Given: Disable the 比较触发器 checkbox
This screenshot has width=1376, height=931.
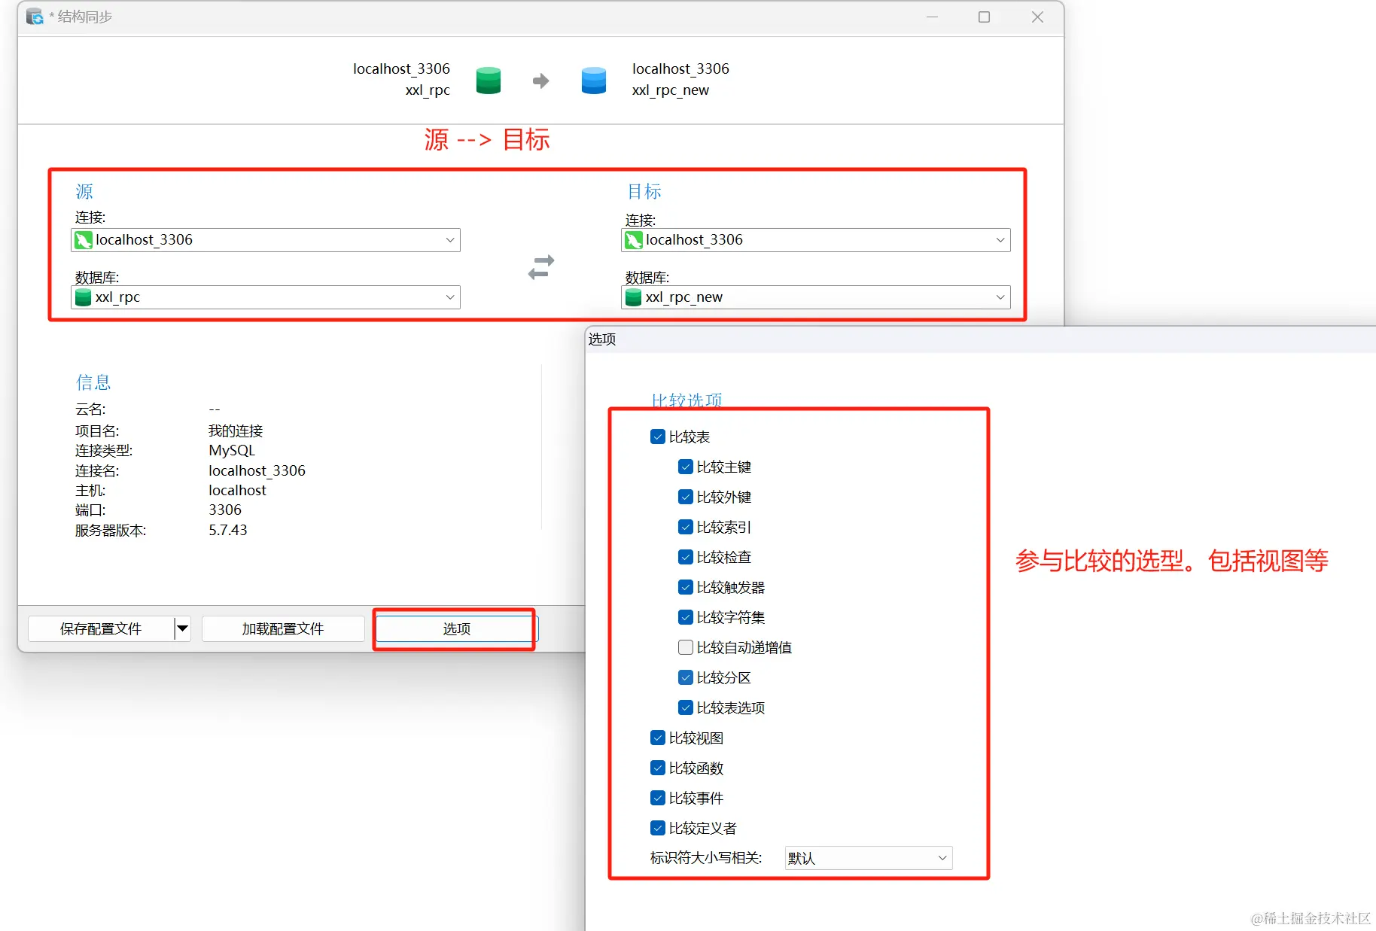Looking at the screenshot, I should 685,587.
